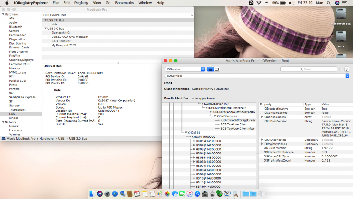This screenshot has height=199, width=353.
Task: Launch Siri from the dock
Action: (x=100, y=194)
